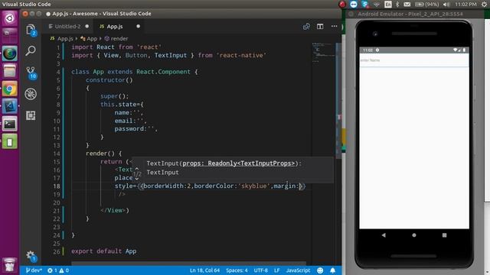
Task: Open the Skype tray indicator
Action: [x=364, y=4]
